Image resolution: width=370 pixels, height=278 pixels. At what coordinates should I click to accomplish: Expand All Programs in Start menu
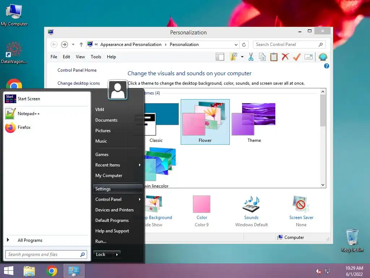[46, 240]
